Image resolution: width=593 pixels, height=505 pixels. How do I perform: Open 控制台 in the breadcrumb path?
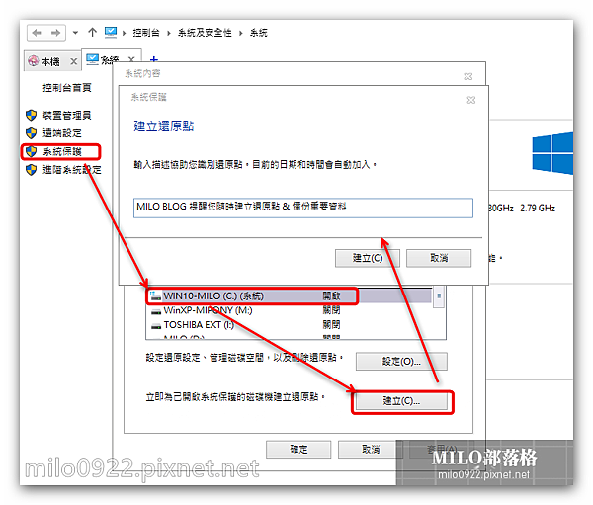[x=146, y=33]
